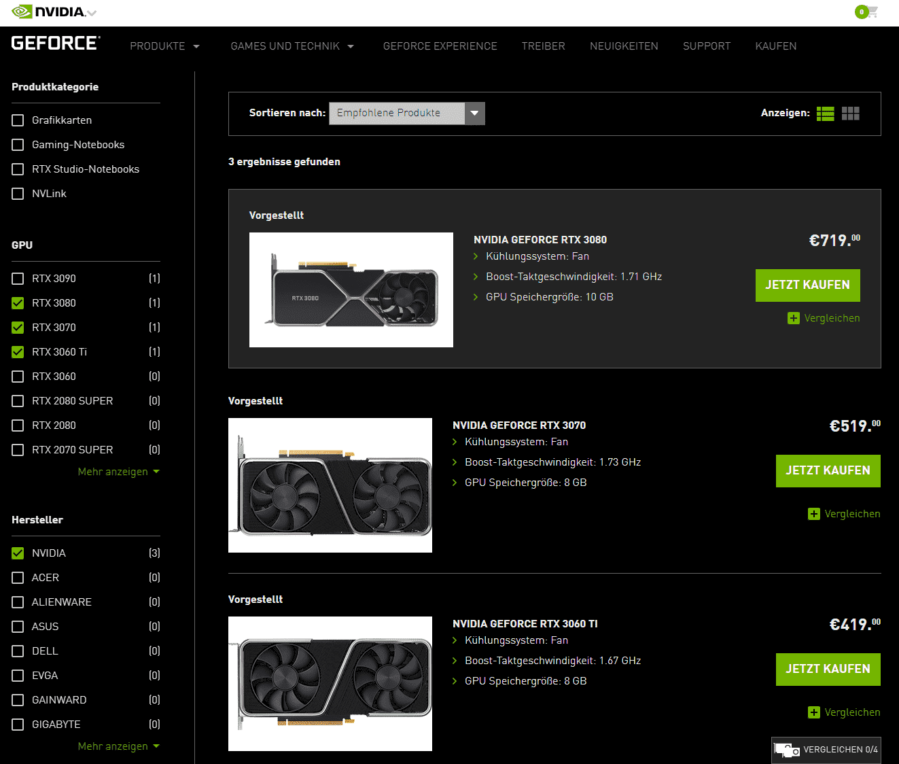This screenshot has width=899, height=764.
Task: Click Vergleichen link for RTX 3070
Action: [x=852, y=514]
